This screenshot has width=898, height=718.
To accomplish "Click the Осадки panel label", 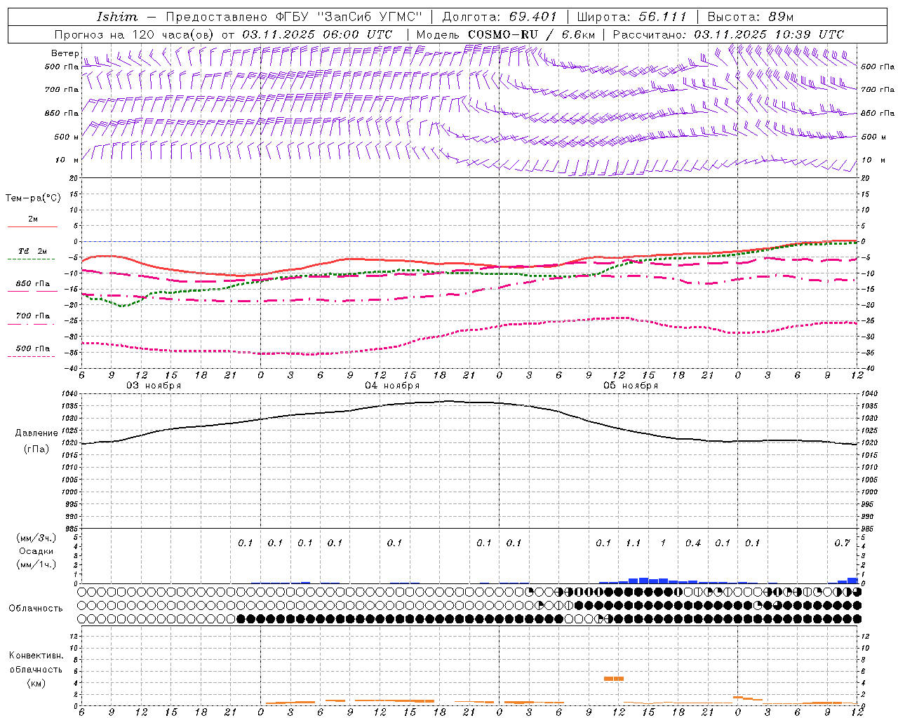I will [36, 551].
